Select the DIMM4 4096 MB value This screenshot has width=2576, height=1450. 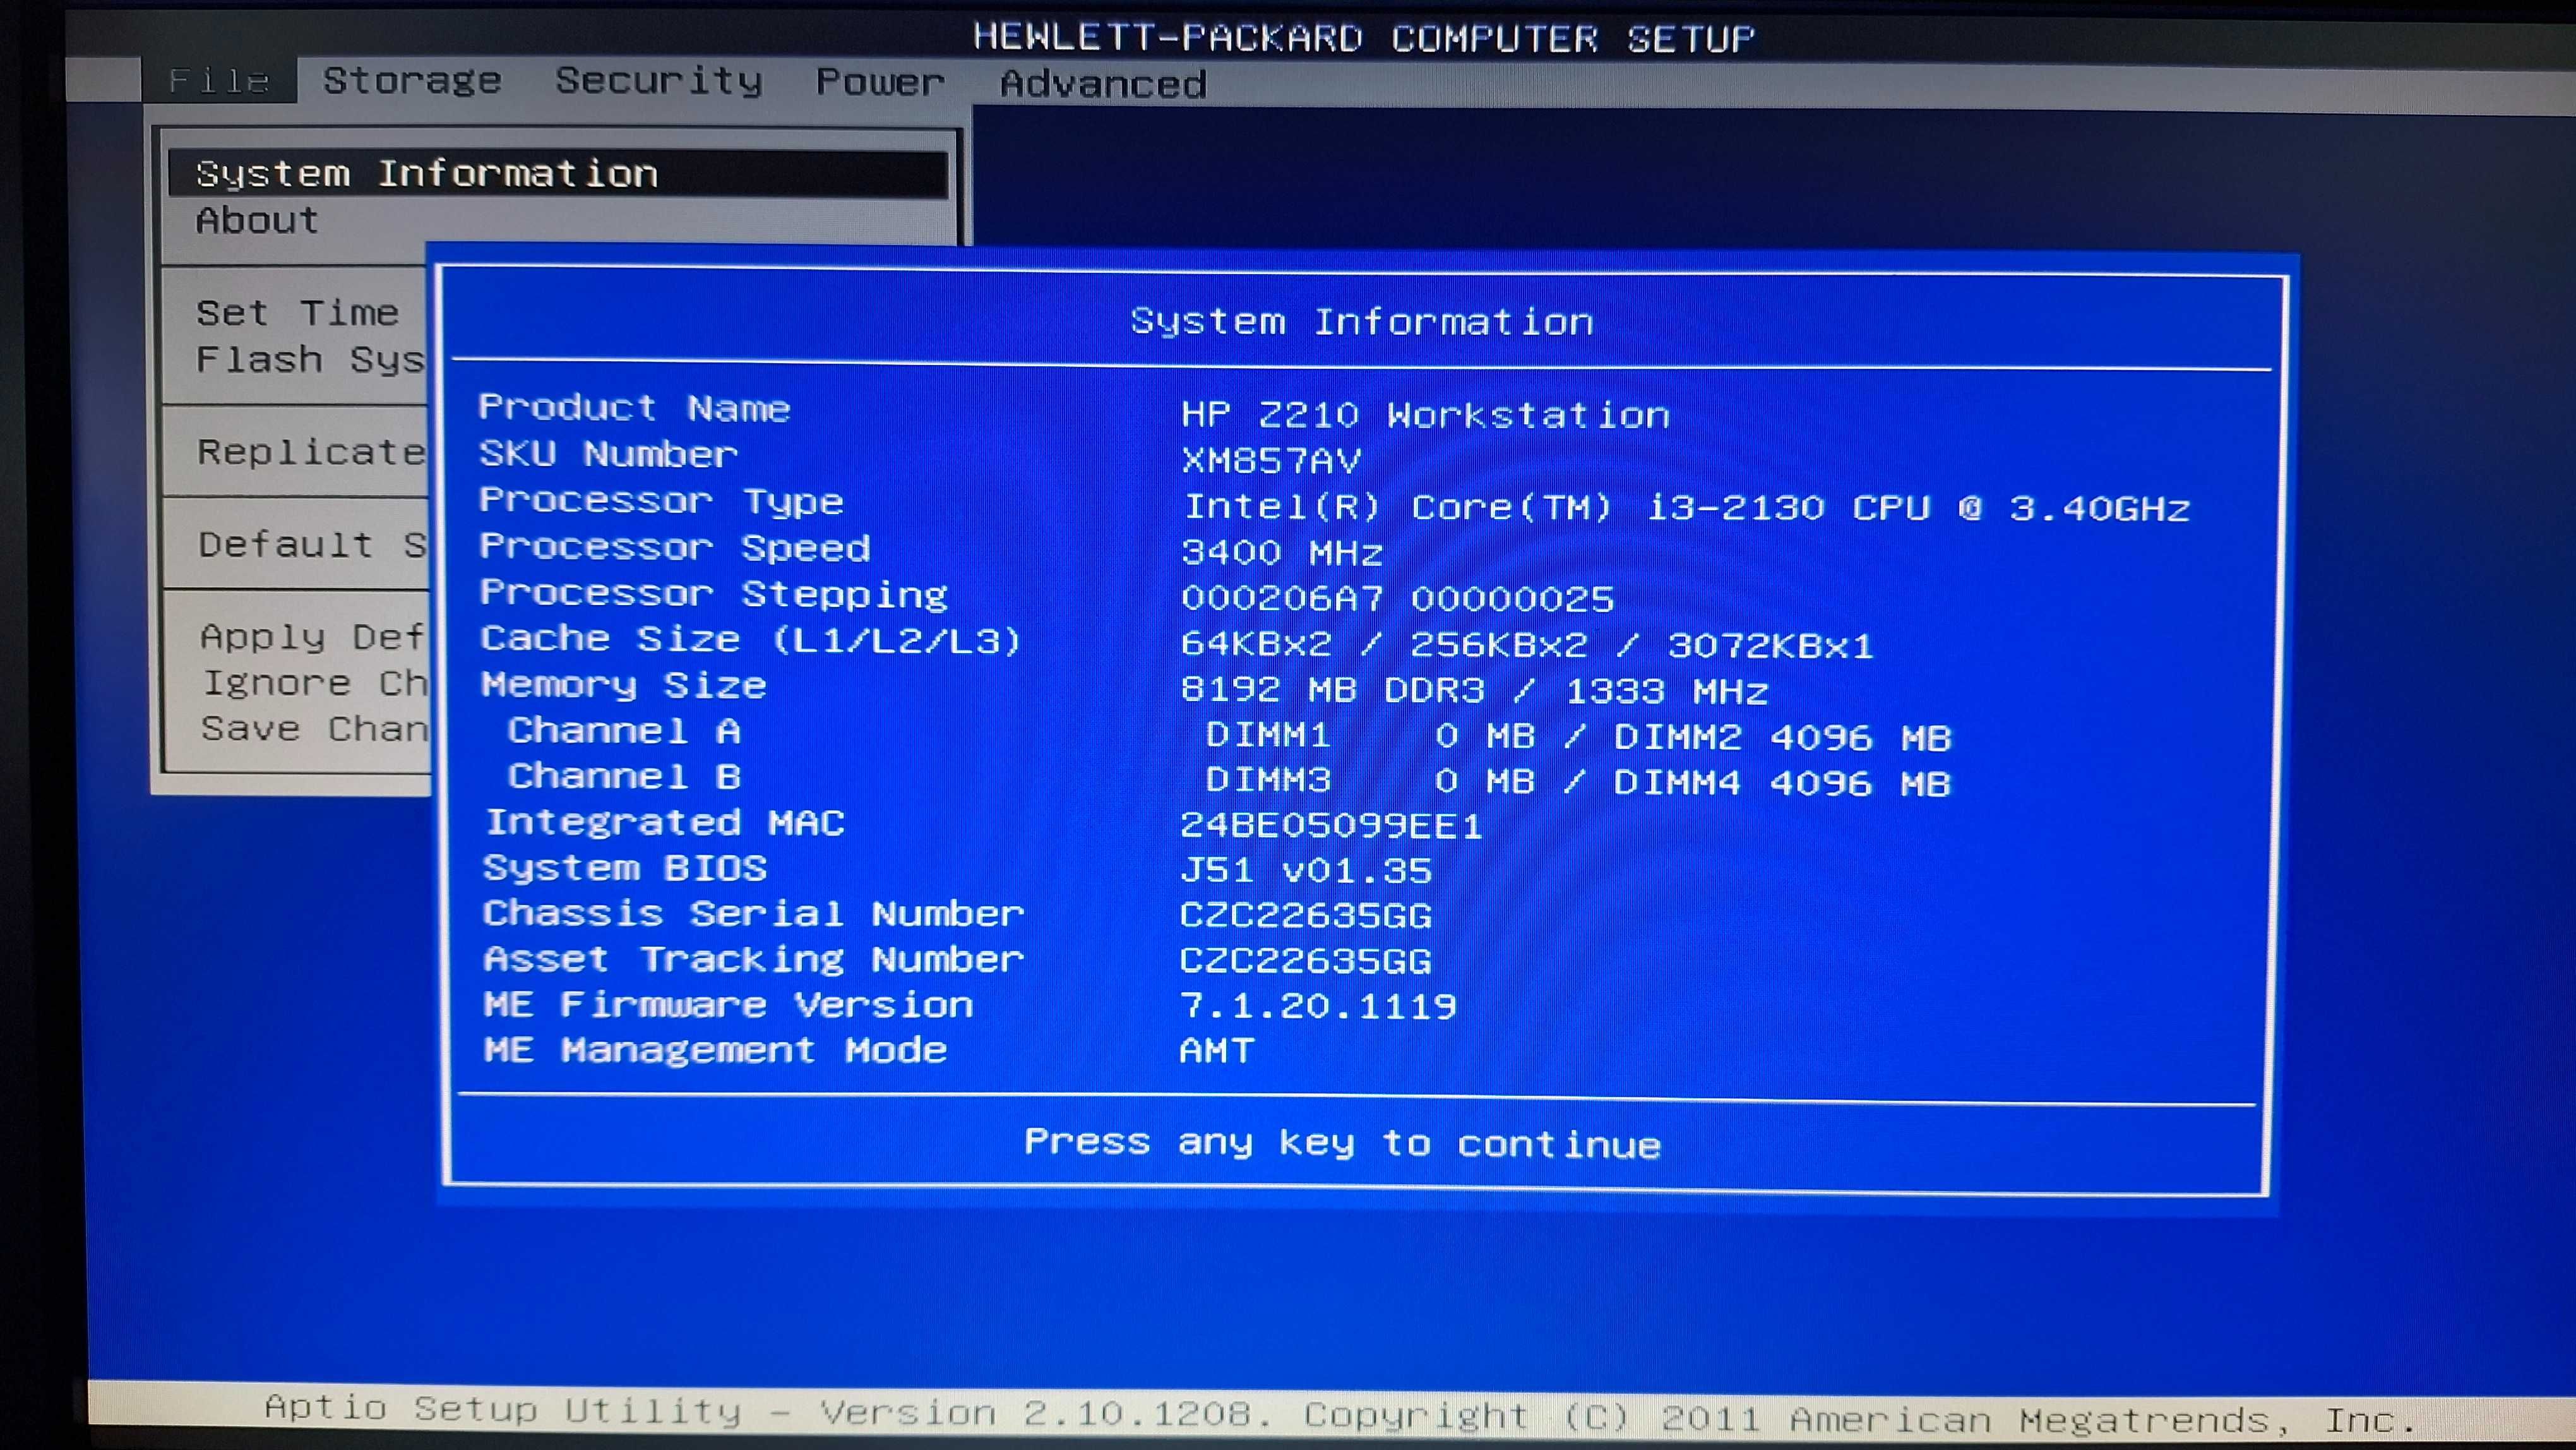(x=1782, y=783)
